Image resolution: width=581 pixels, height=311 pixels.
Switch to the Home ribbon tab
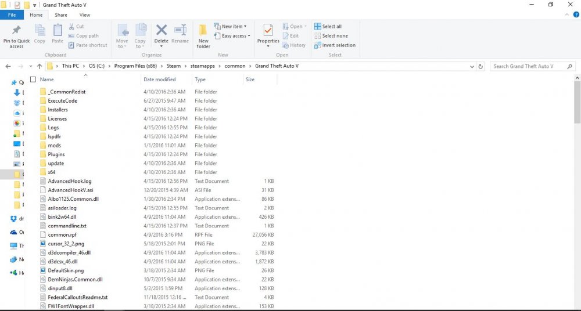tap(36, 15)
